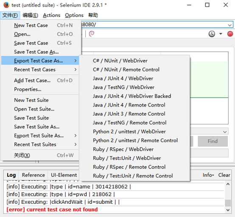Export as Java / TestNG / WebDriver
Screen dimensions: 235x217
pos(135,87)
